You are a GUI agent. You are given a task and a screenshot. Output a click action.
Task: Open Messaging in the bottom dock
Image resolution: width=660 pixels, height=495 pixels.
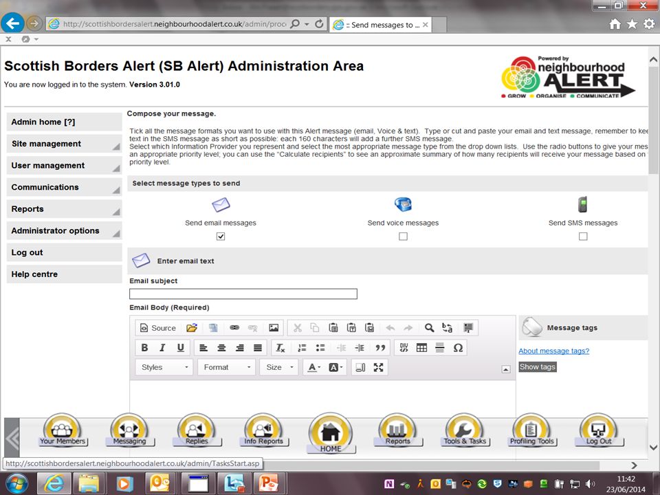129,430
